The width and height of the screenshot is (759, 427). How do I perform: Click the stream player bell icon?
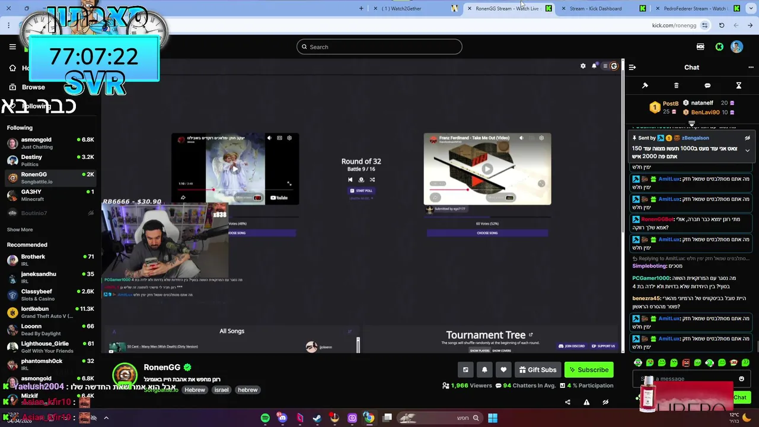click(x=594, y=66)
